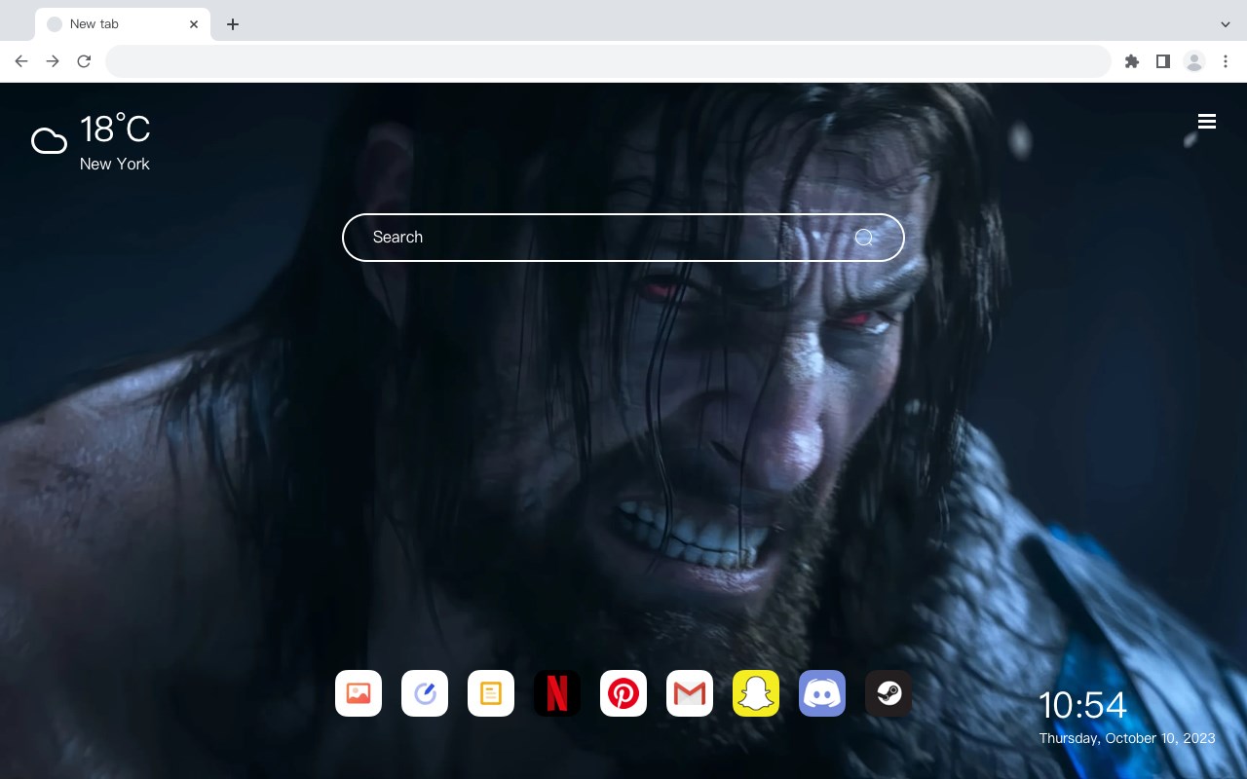This screenshot has width=1247, height=779.
Task: Launch the Netflix shortcut
Action: coord(557,693)
